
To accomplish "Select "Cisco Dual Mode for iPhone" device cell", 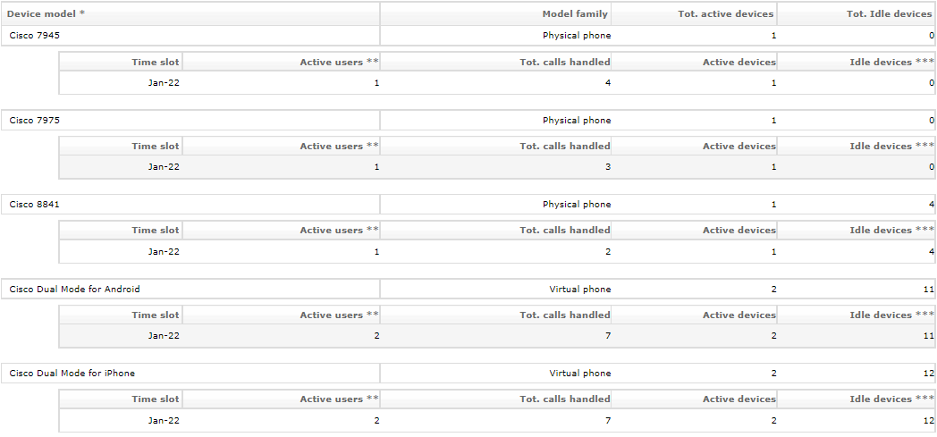I will pos(72,374).
